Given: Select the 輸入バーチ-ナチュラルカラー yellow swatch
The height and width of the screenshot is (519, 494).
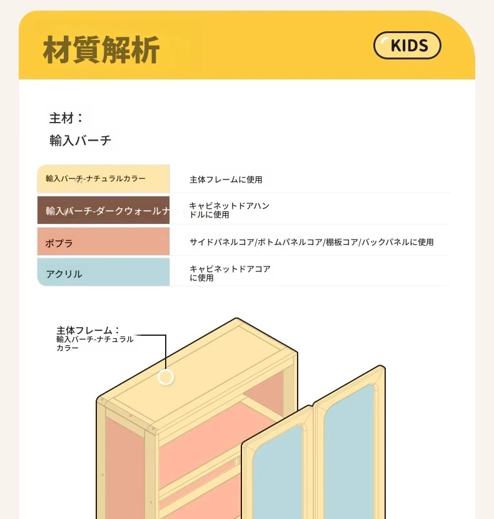Looking at the screenshot, I should tap(104, 179).
